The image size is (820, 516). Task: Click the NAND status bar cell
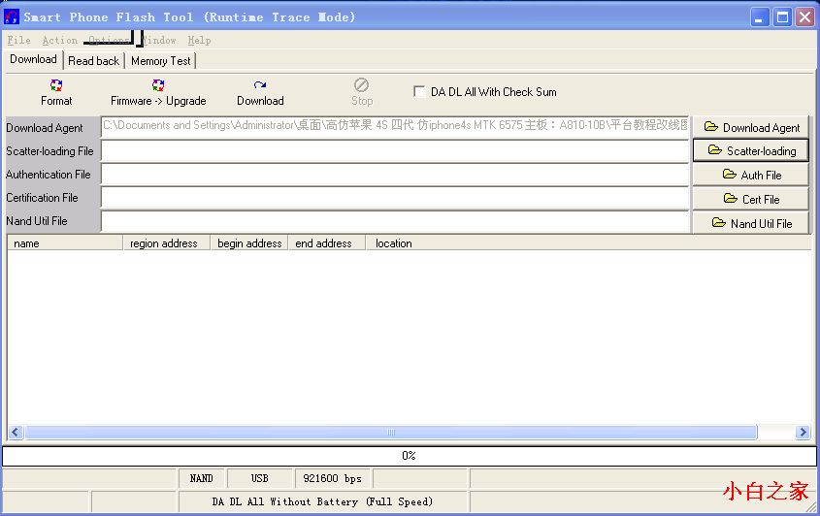click(201, 478)
